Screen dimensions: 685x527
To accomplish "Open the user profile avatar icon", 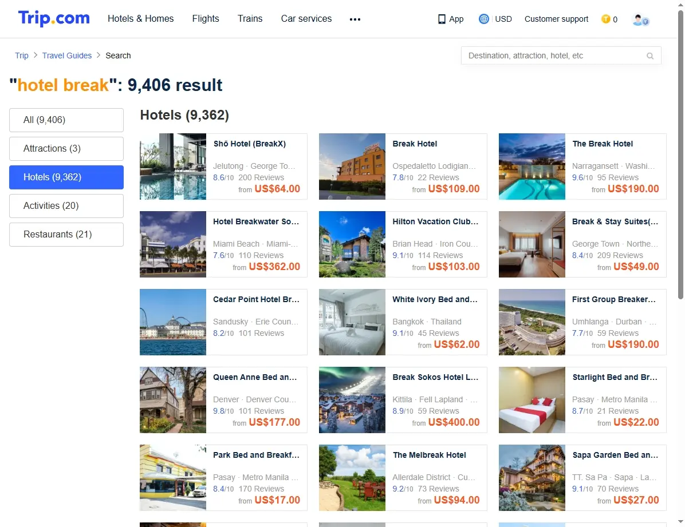I will point(640,19).
